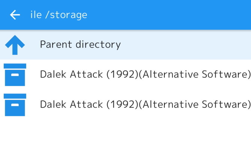Viewport: 251px width, 144px height.
Task: Click the word 'directory' in the highlighted row
Action: click(98, 45)
